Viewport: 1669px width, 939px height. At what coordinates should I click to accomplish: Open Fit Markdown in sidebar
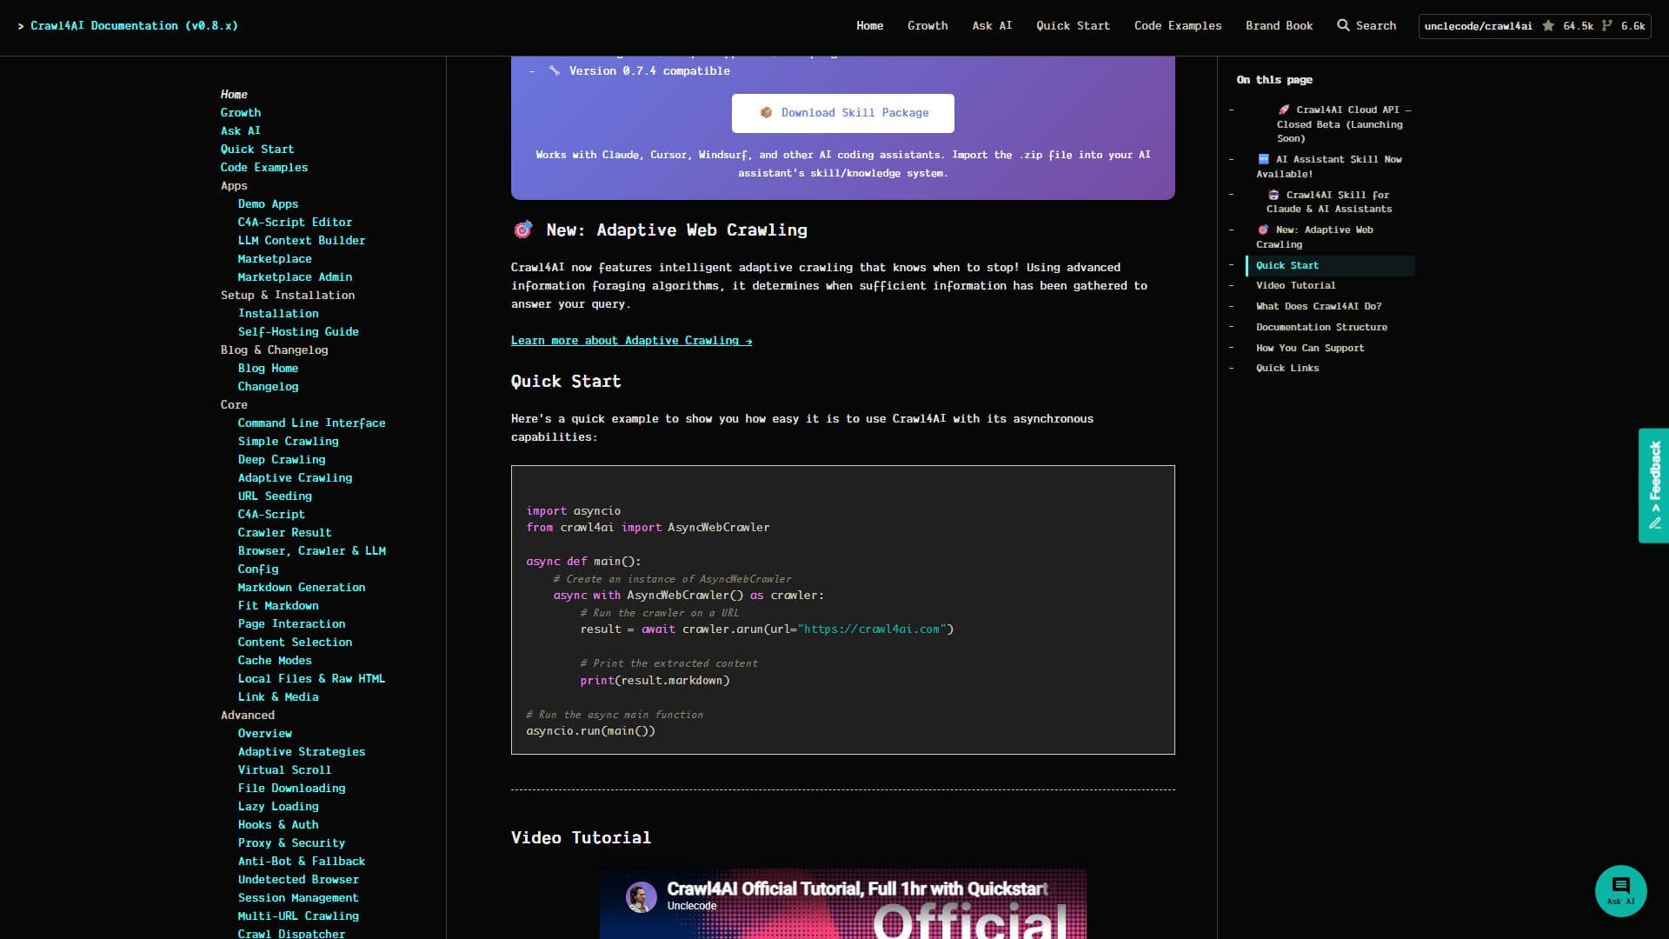[x=278, y=605]
